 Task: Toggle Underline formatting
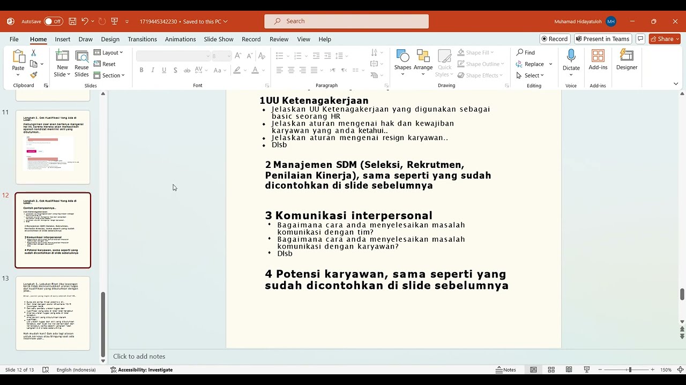coord(164,70)
